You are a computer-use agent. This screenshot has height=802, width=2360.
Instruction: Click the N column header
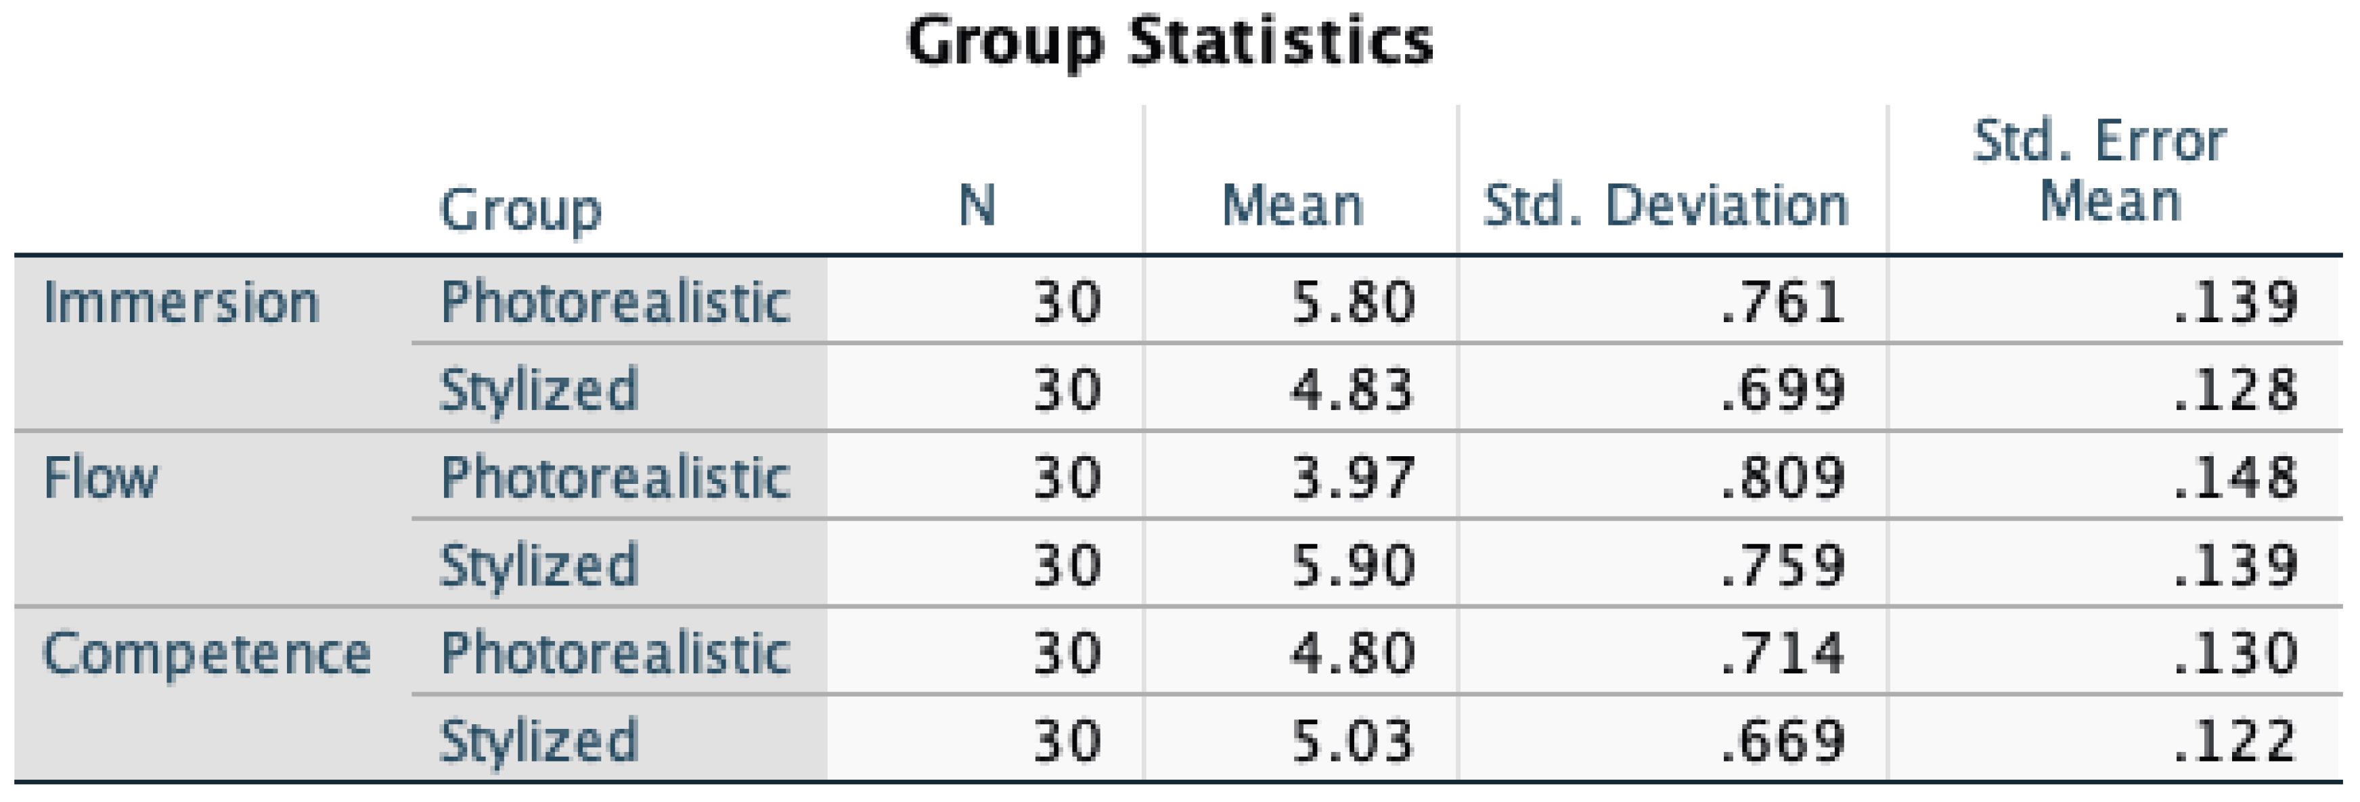[977, 204]
